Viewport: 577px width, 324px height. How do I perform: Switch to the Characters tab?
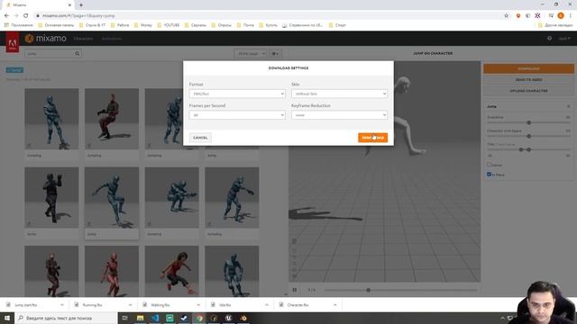(83, 39)
